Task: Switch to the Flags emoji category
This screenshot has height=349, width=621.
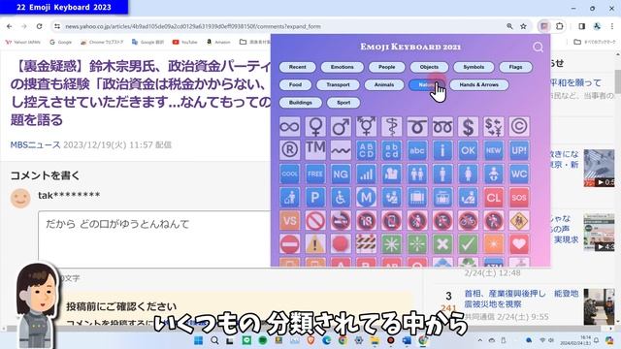Action: point(515,67)
